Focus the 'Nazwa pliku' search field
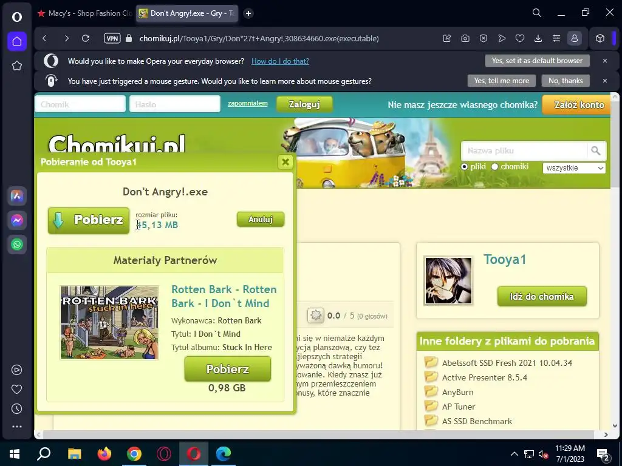 [524, 150]
